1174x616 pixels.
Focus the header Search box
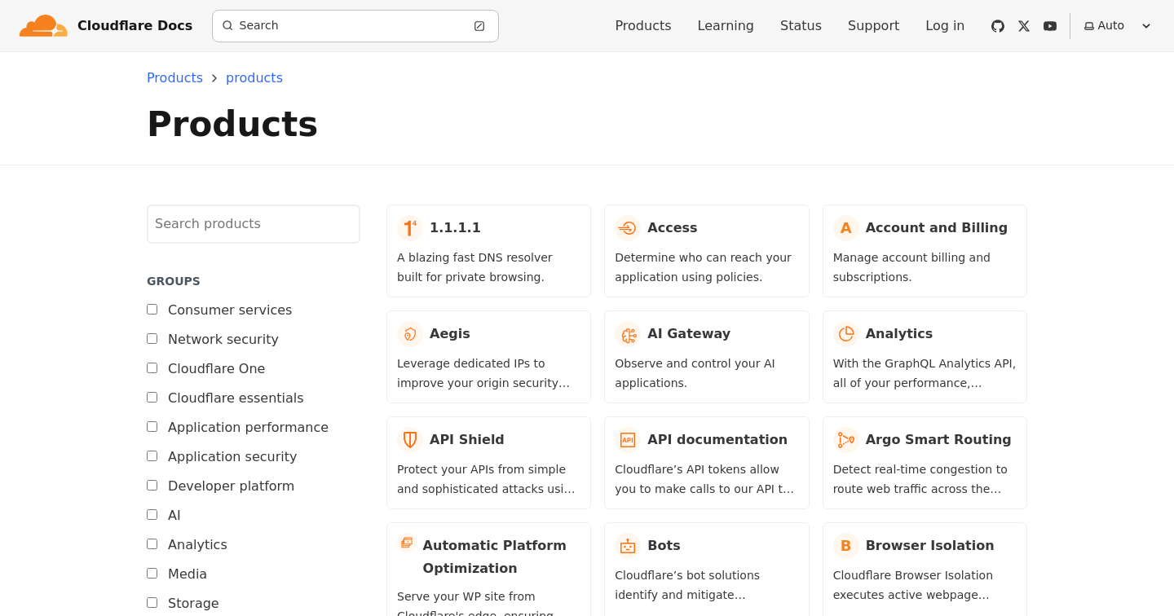click(x=355, y=26)
